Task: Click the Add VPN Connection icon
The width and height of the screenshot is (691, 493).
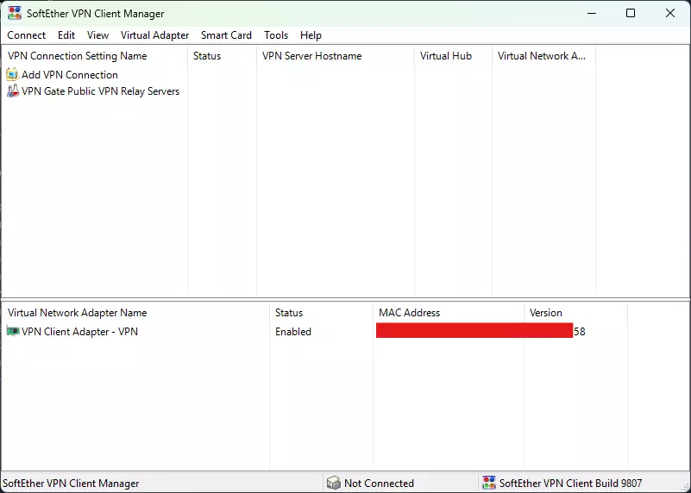Action: [x=13, y=74]
